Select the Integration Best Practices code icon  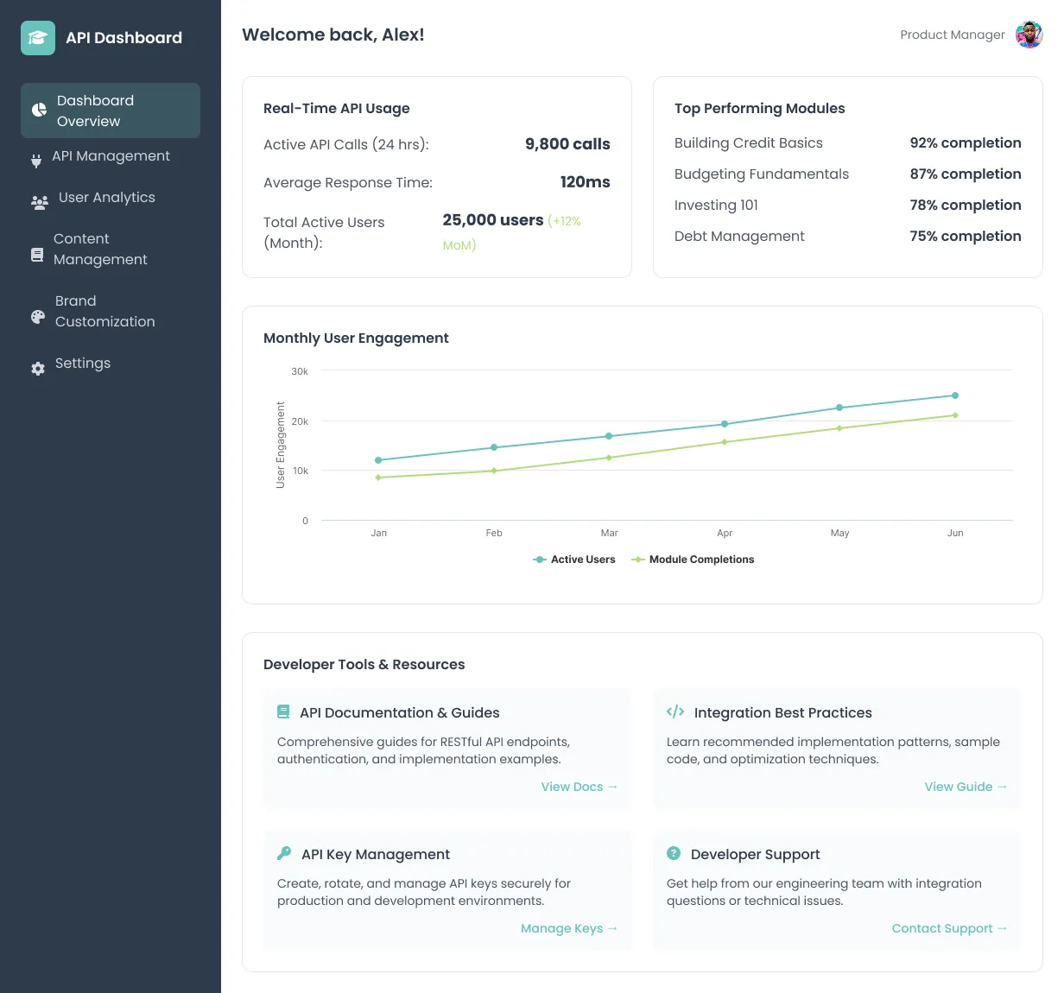click(674, 711)
